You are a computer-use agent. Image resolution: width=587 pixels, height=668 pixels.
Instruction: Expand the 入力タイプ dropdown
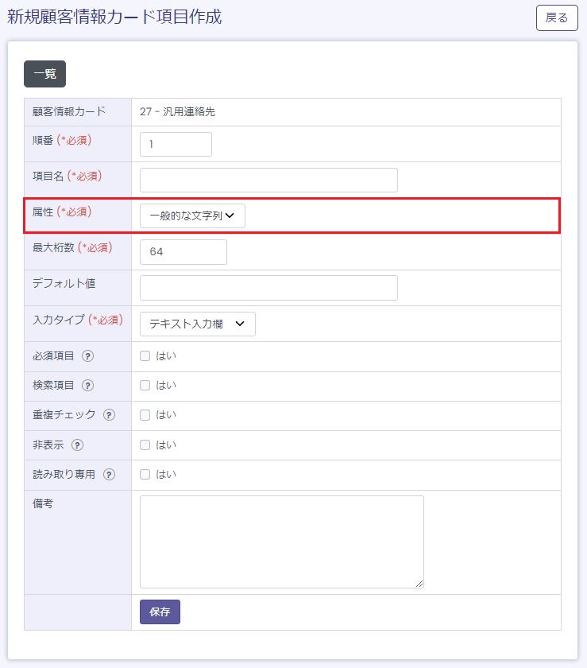(197, 324)
